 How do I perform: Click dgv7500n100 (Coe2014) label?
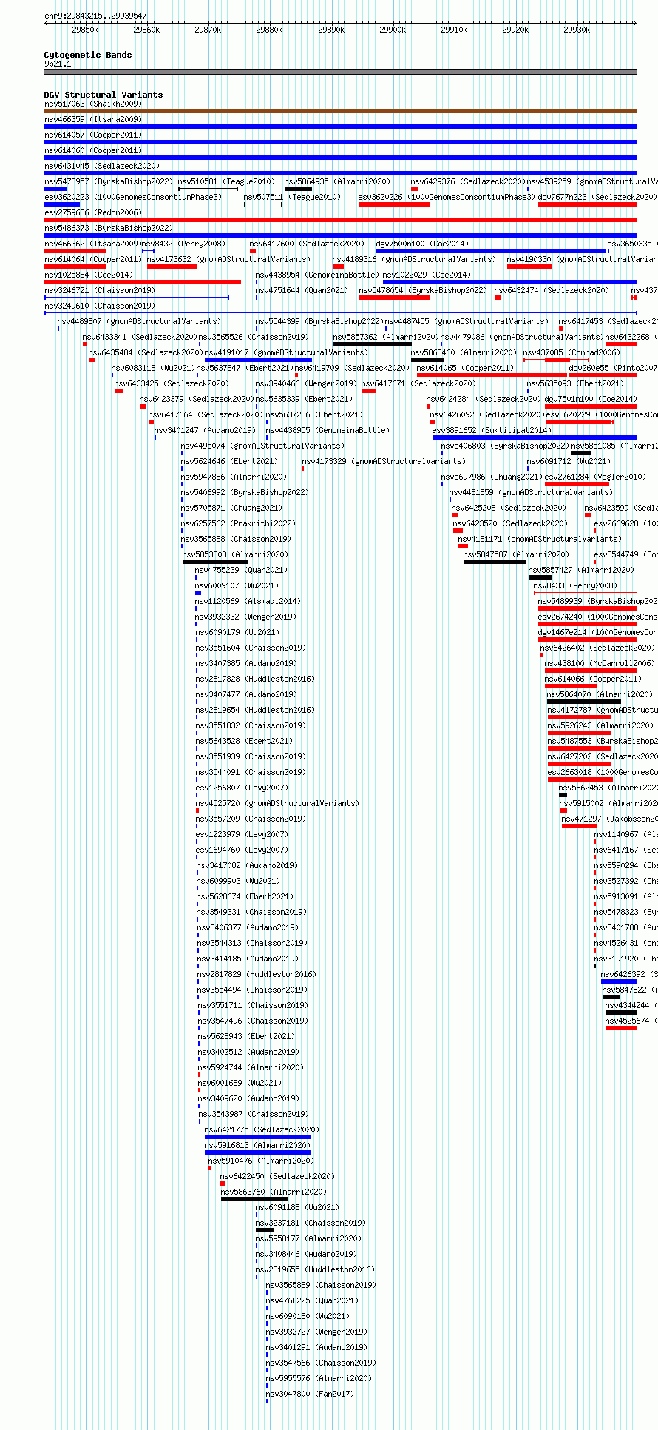point(422,244)
